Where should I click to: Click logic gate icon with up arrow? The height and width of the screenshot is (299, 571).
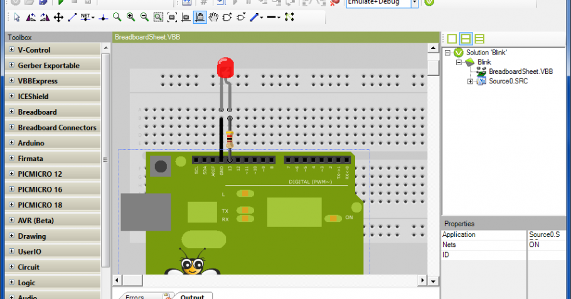tap(227, 17)
